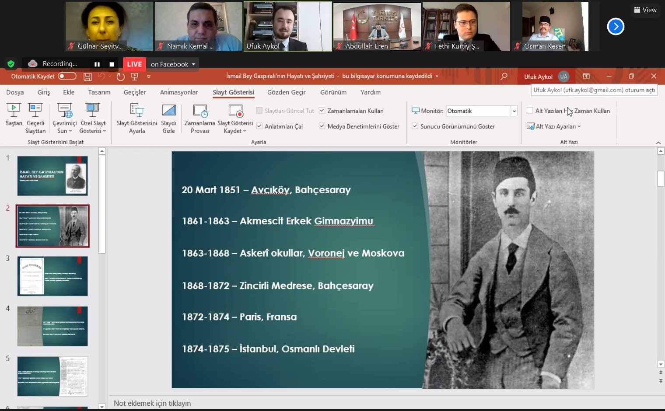Click the Slayt Gösterisi Kaydet record icon
The image size is (665, 411).
tap(236, 111)
